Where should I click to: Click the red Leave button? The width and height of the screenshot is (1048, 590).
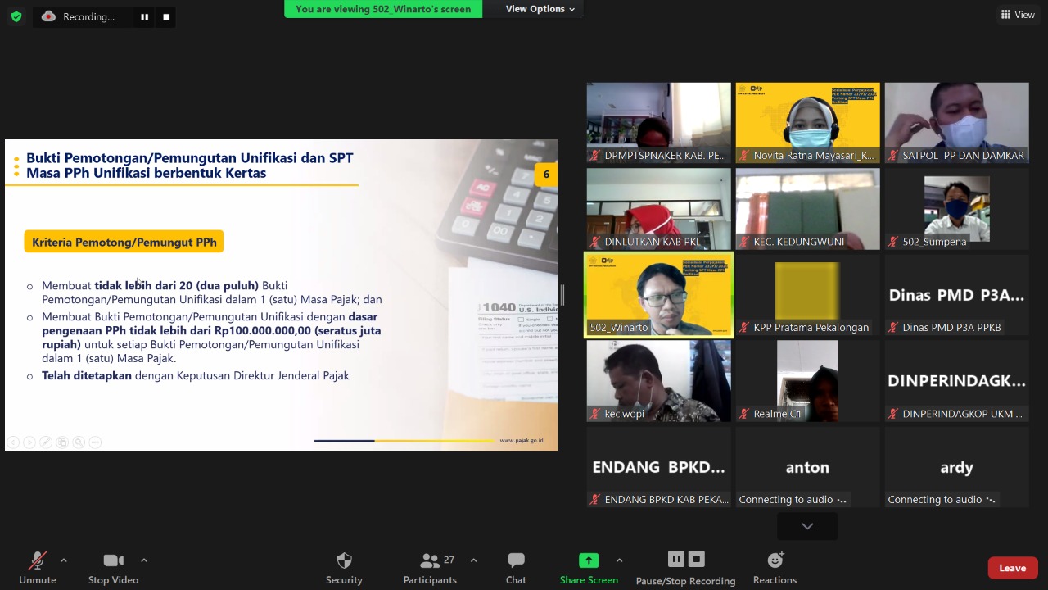pos(1012,568)
